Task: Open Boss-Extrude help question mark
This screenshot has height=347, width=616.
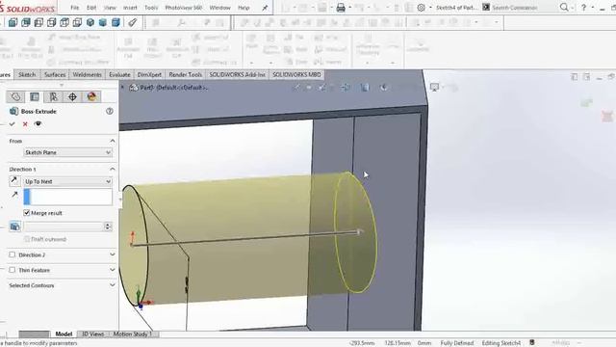Action: pyautogui.click(x=110, y=112)
